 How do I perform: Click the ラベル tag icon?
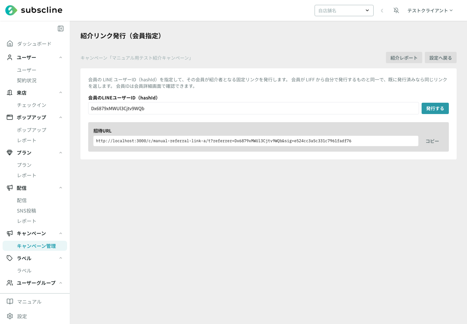tap(10, 258)
